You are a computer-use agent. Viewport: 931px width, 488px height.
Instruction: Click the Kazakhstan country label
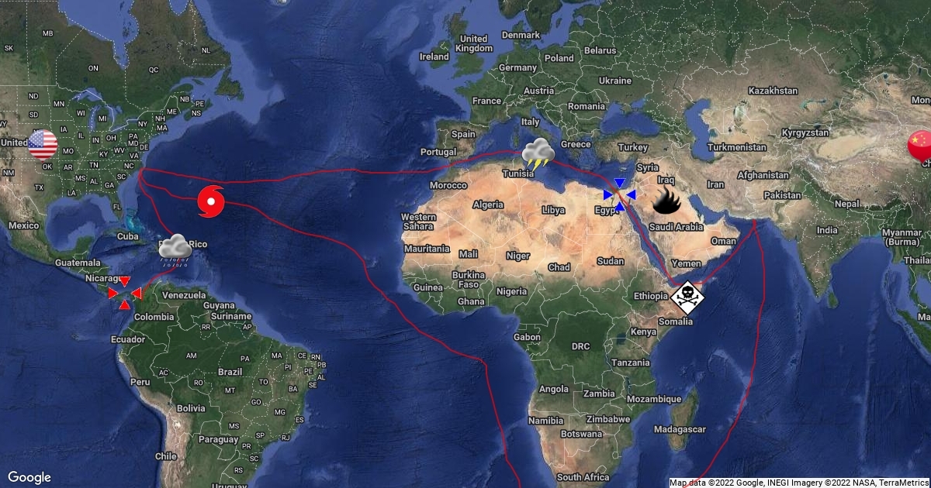[774, 91]
